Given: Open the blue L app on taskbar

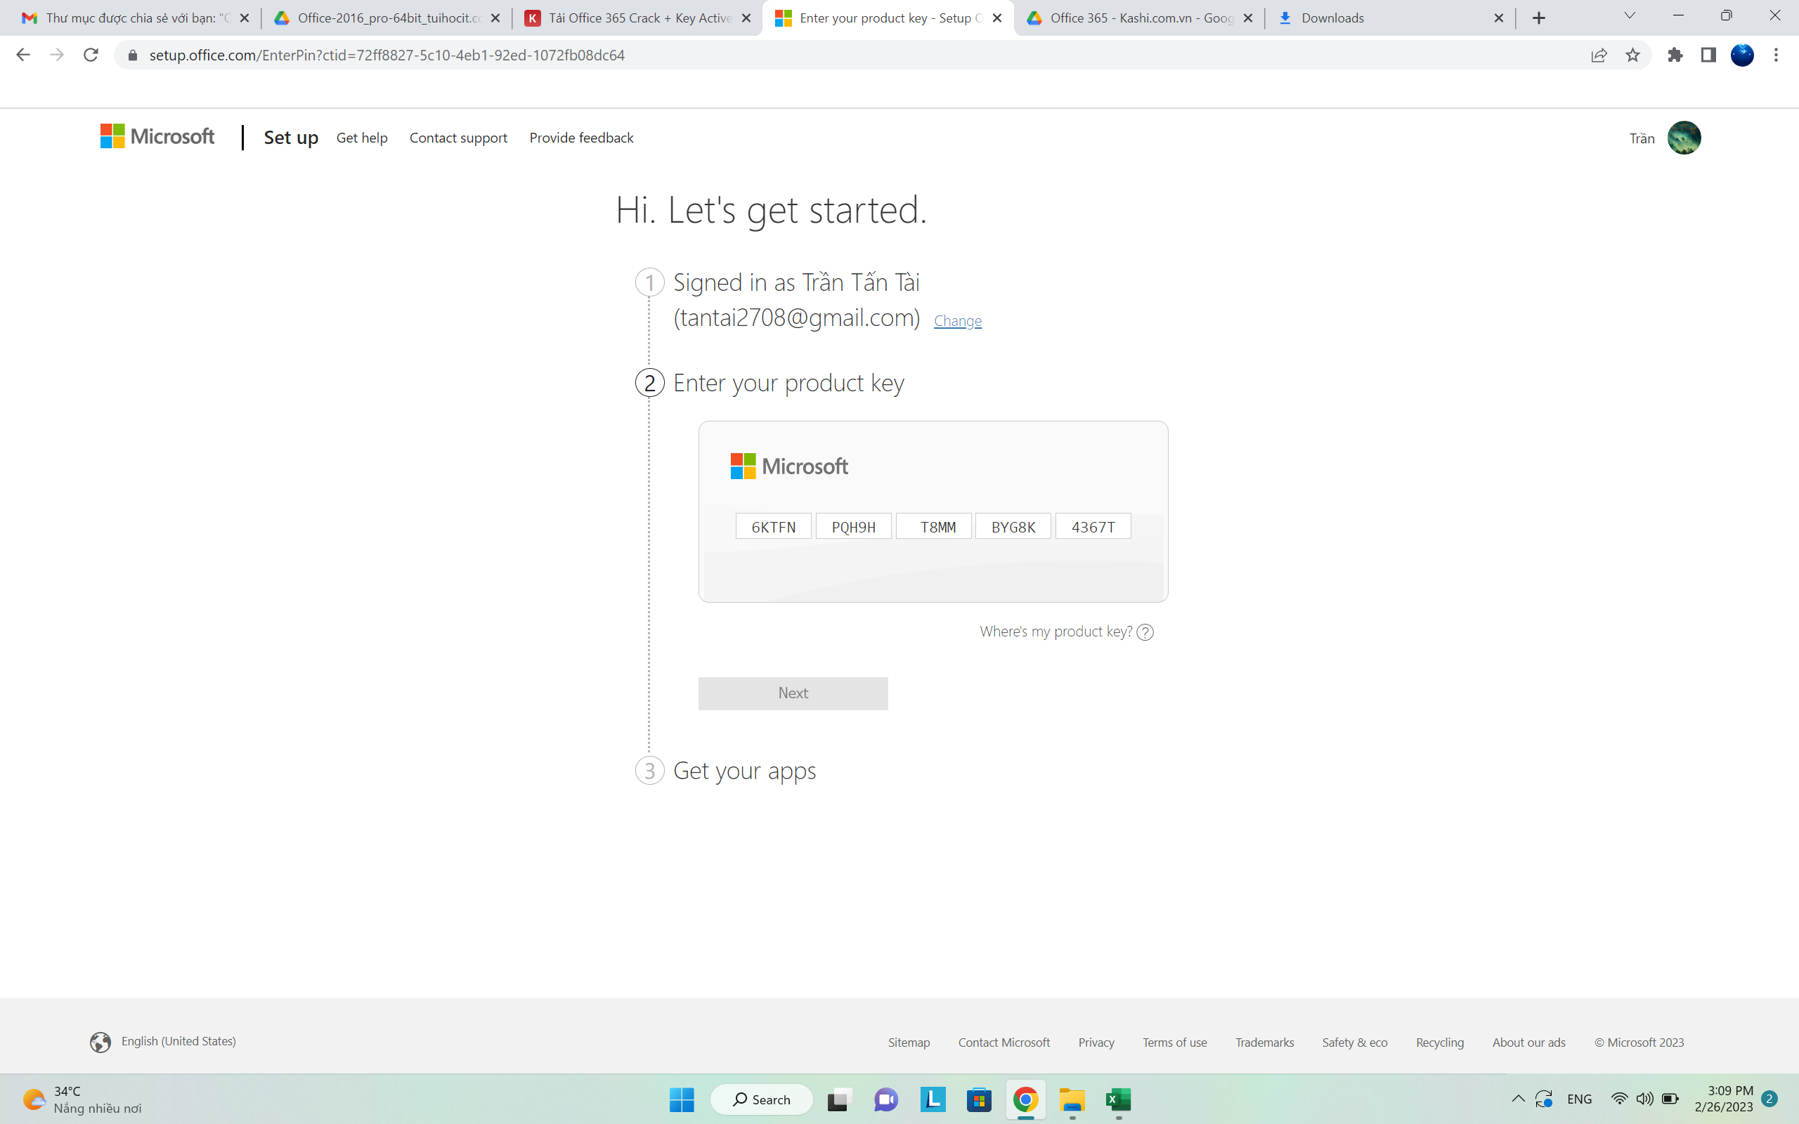Looking at the screenshot, I should (x=933, y=1099).
